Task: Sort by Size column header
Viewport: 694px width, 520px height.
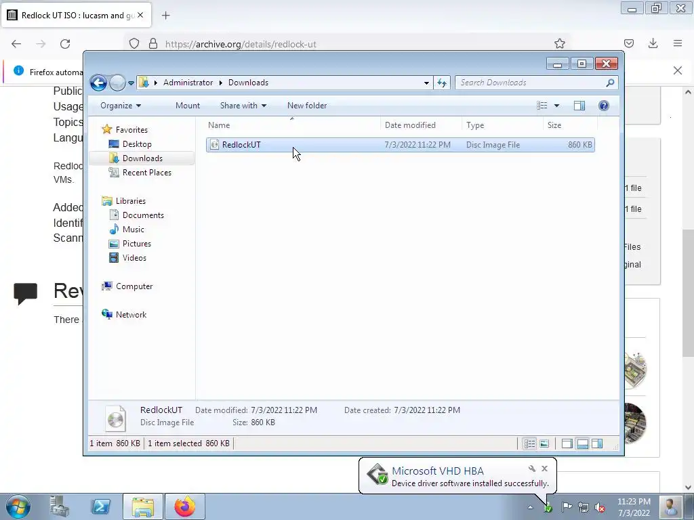Action: coord(570,125)
